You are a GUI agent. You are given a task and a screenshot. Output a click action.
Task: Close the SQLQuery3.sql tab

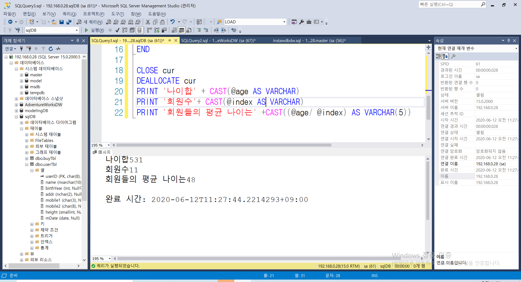click(176, 40)
